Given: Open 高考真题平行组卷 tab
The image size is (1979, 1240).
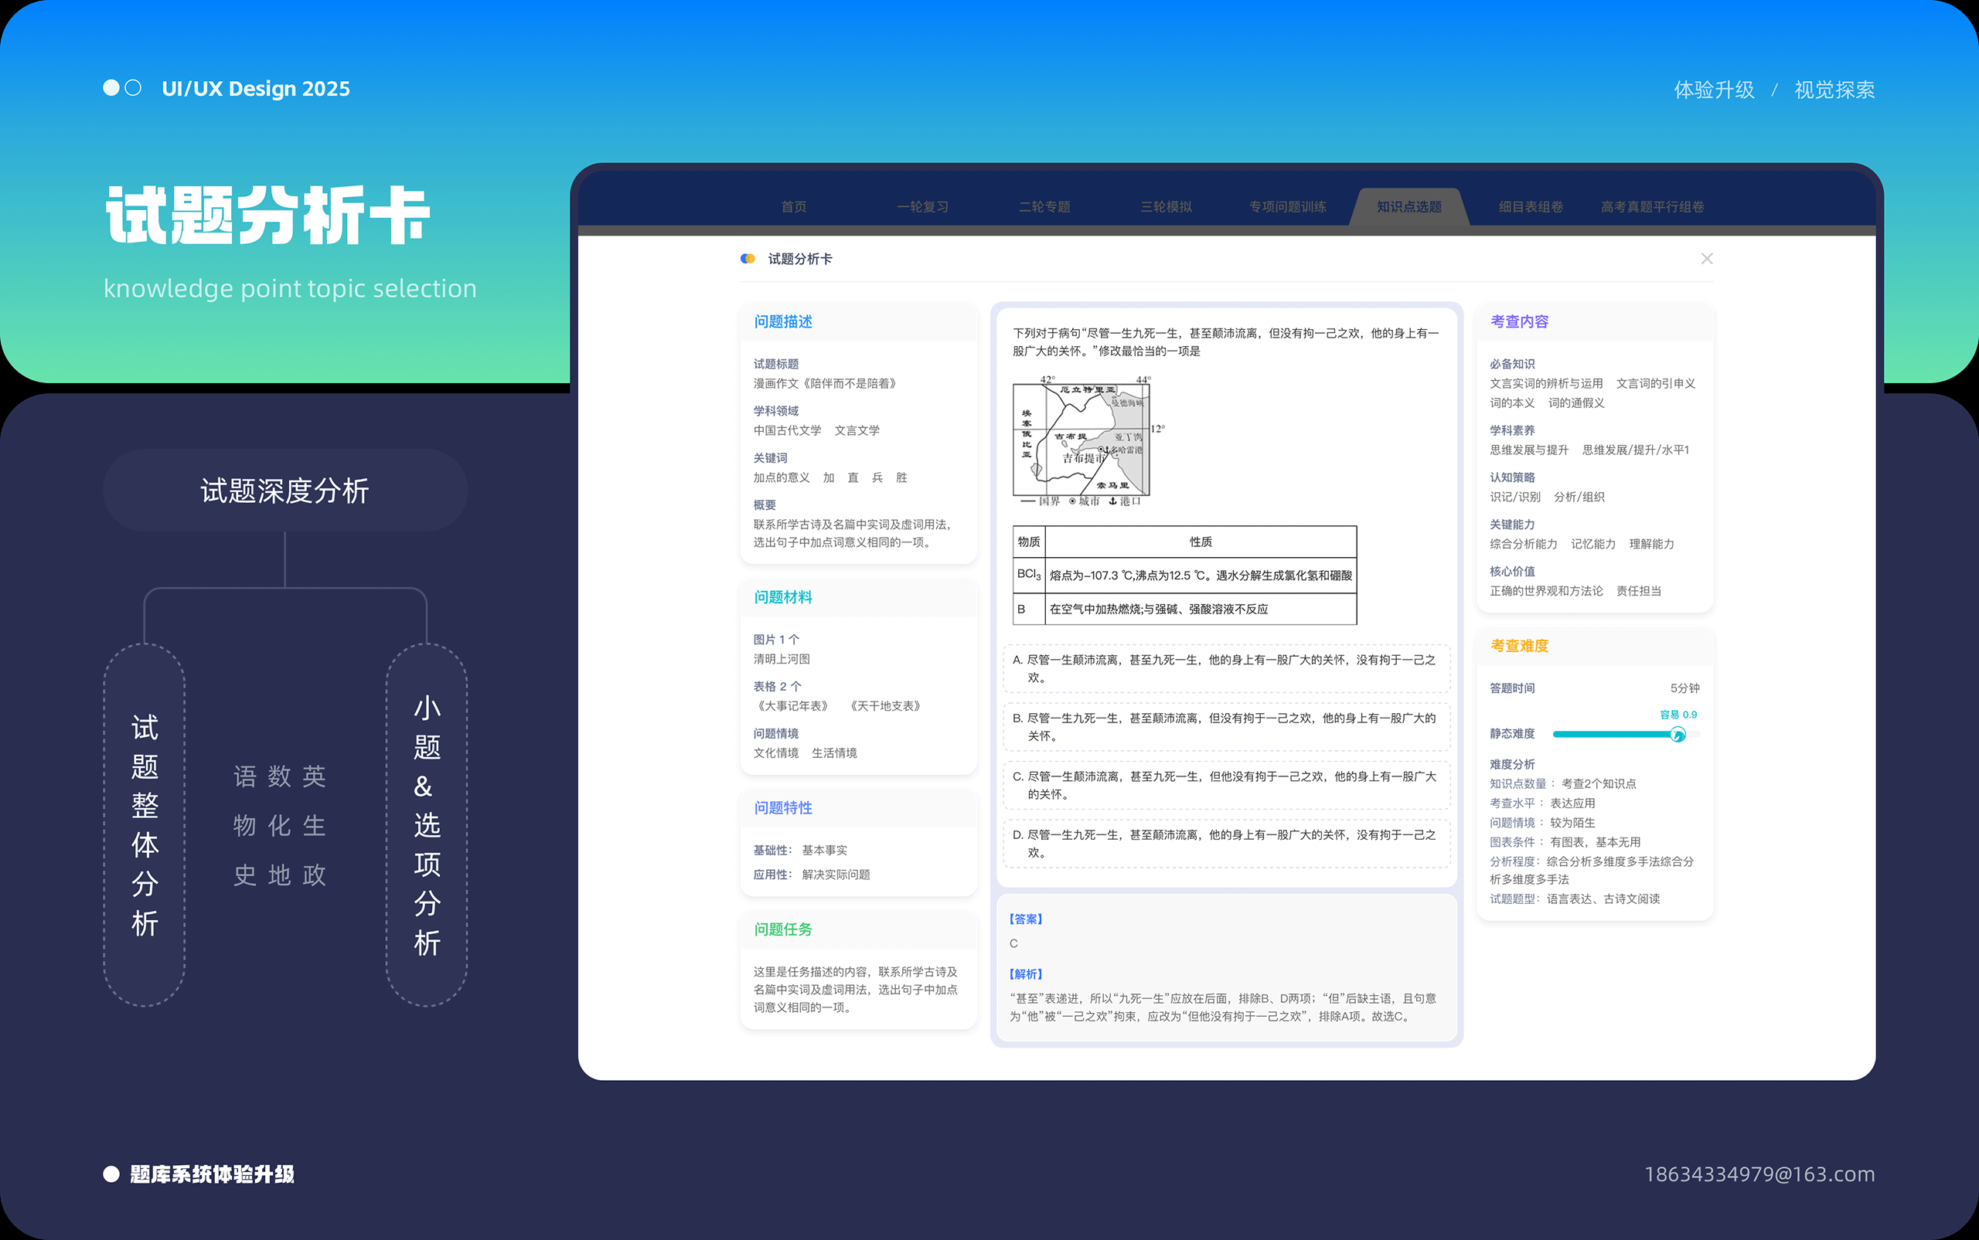Looking at the screenshot, I should tap(1652, 207).
